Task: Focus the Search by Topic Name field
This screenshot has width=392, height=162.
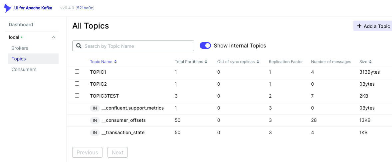Action: [136, 46]
